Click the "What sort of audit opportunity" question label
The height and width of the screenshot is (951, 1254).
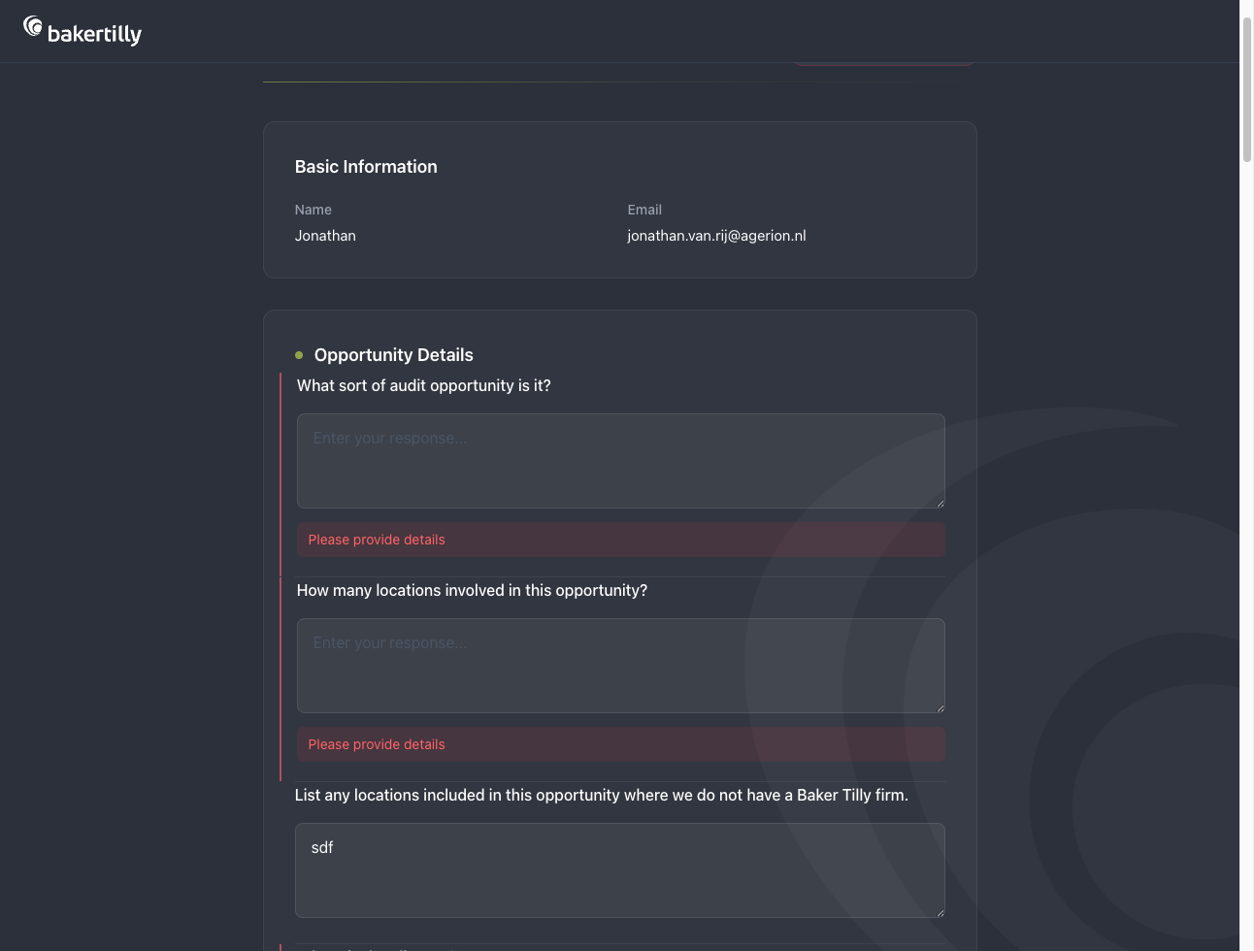coord(423,385)
